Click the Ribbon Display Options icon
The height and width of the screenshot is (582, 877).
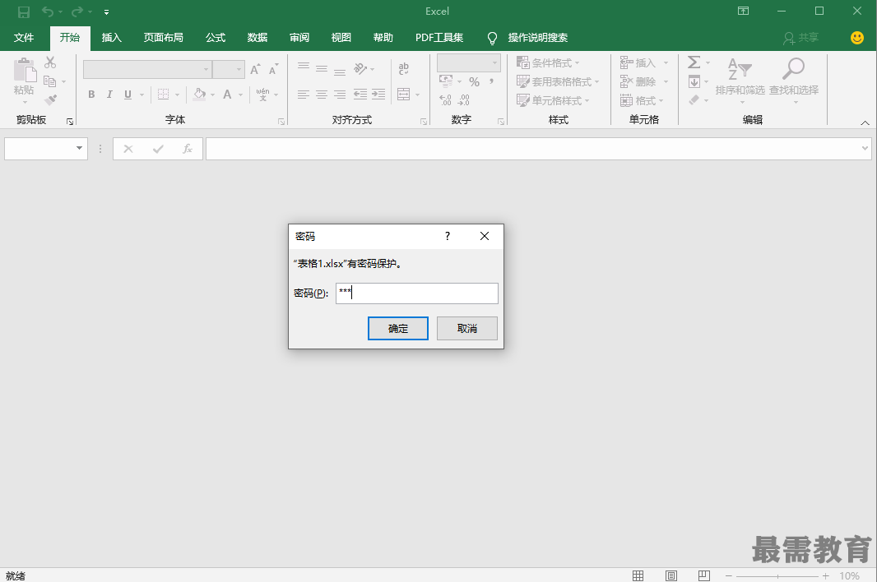click(x=744, y=12)
